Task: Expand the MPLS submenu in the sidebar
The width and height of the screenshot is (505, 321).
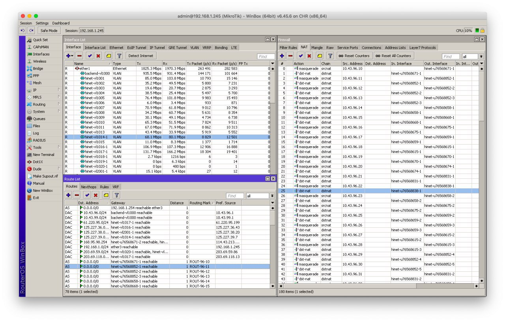Action: [59, 97]
